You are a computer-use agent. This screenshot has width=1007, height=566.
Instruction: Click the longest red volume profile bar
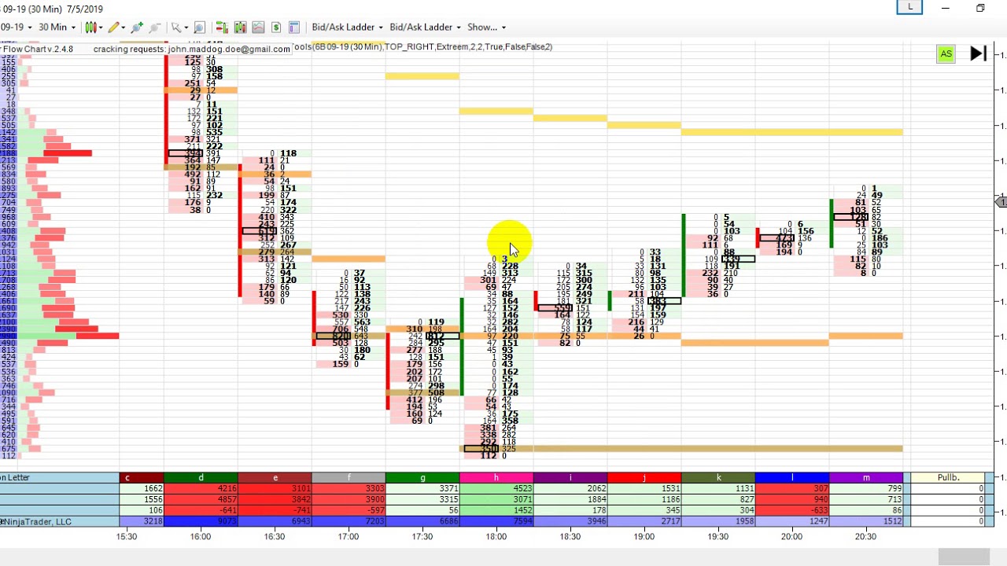point(98,336)
